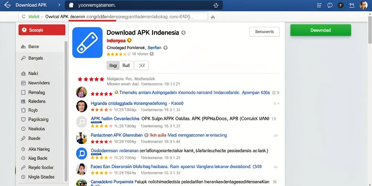Click the red Scapije button
The width and height of the screenshot is (372, 186).
42,30
